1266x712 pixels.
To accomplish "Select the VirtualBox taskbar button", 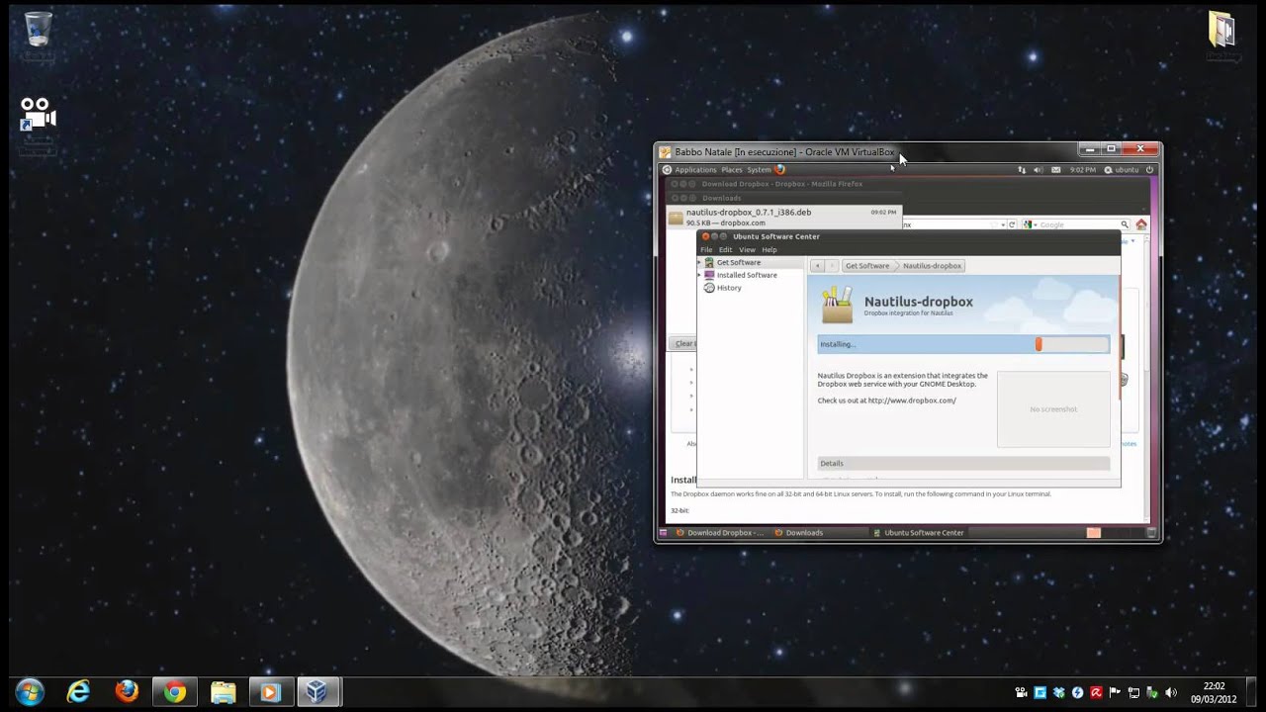I will (x=316, y=692).
